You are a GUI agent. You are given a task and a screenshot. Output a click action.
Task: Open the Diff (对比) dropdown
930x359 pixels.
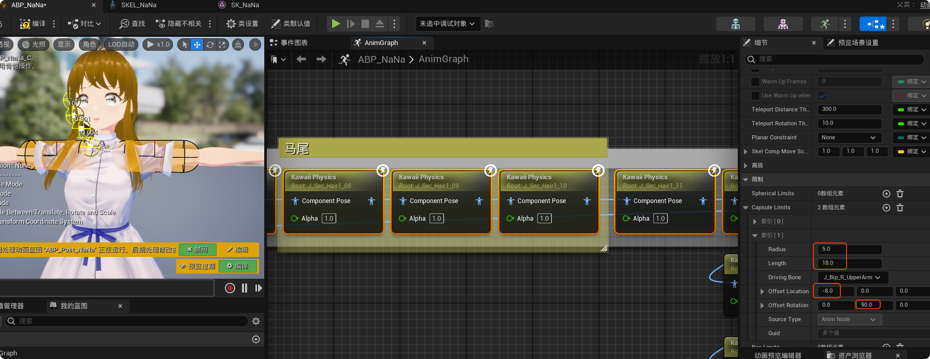click(x=84, y=24)
